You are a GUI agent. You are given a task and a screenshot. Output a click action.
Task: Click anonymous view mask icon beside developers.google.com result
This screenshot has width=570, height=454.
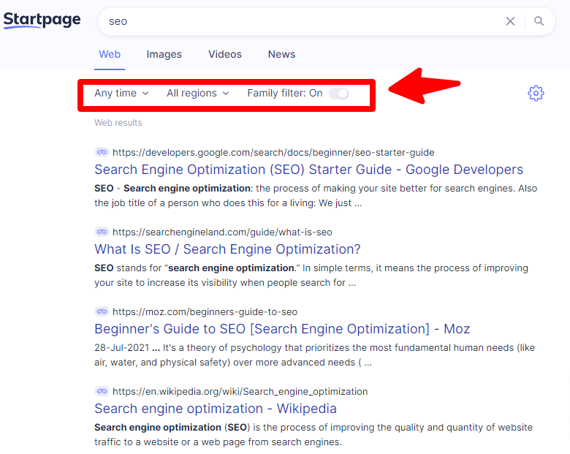click(102, 152)
